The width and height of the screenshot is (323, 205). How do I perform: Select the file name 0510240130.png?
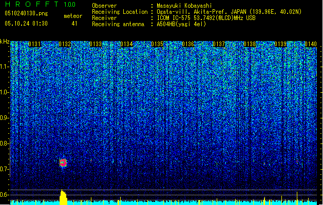(26, 13)
